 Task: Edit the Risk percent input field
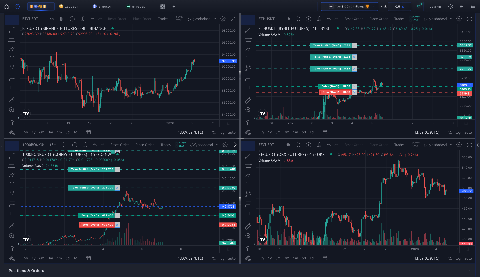[400, 7]
